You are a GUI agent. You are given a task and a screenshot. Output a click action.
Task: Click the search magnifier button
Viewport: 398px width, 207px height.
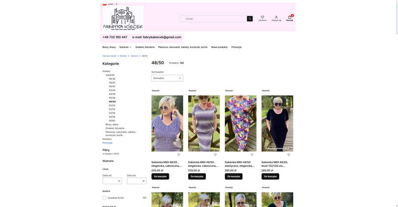[250, 19]
